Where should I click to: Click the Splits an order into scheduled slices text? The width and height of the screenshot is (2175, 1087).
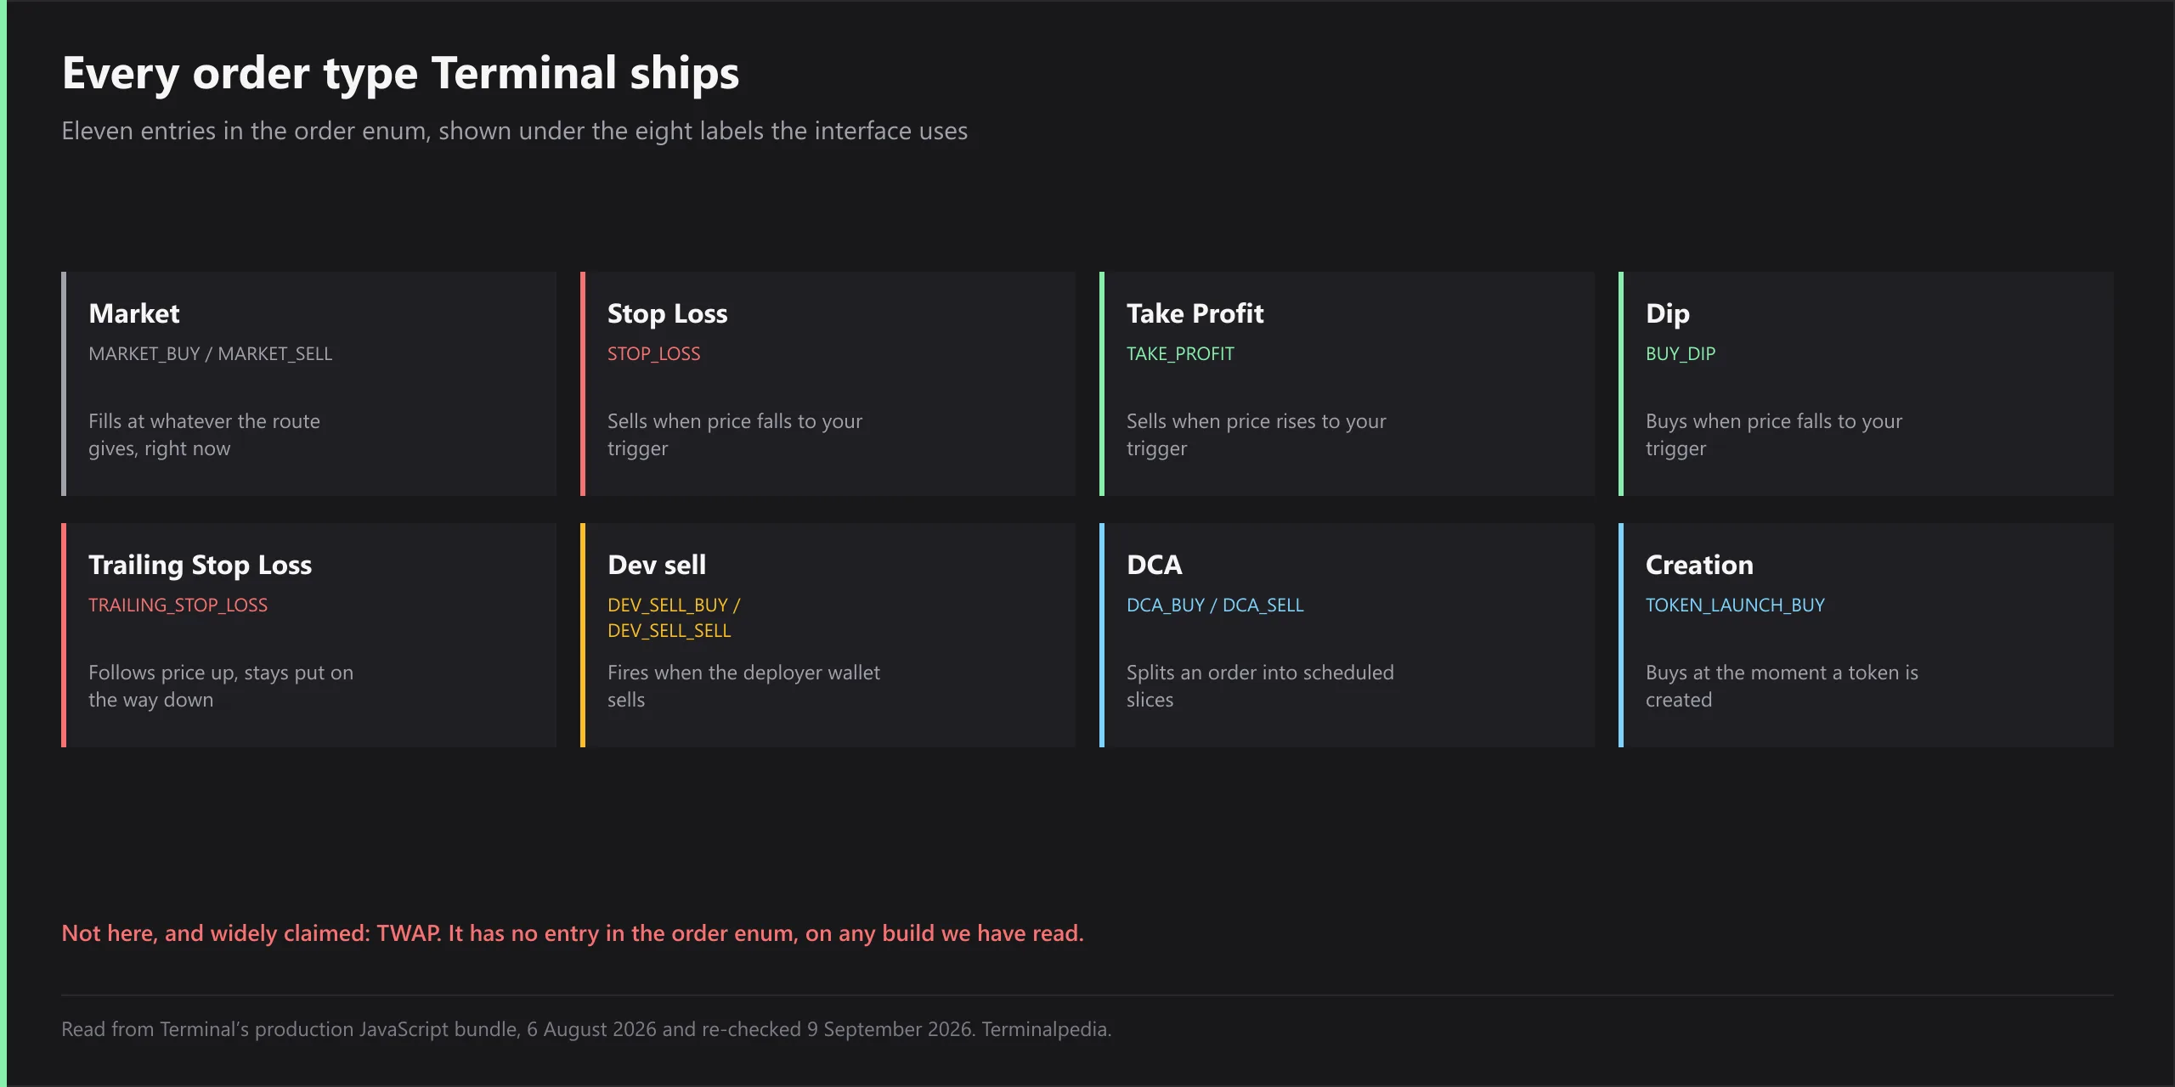pos(1260,686)
